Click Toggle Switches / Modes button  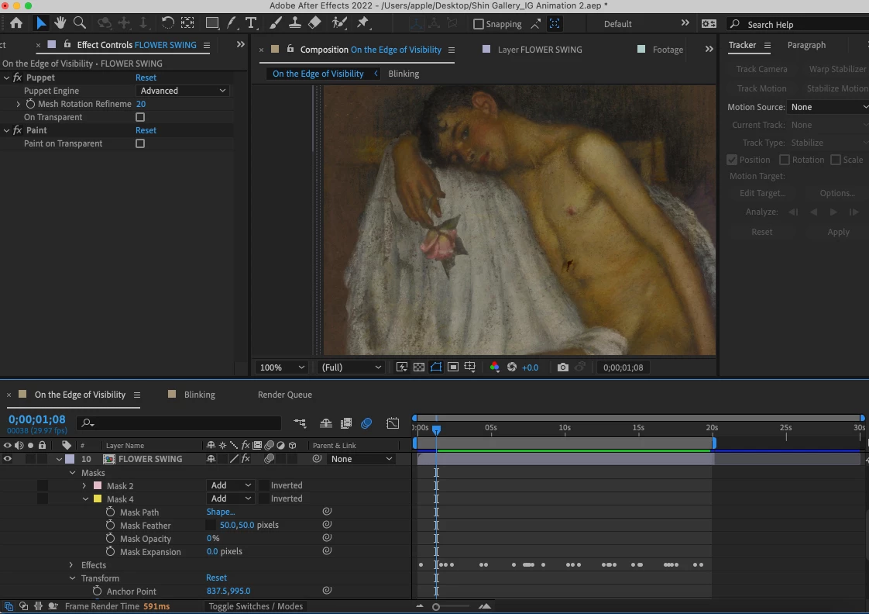pos(256,606)
